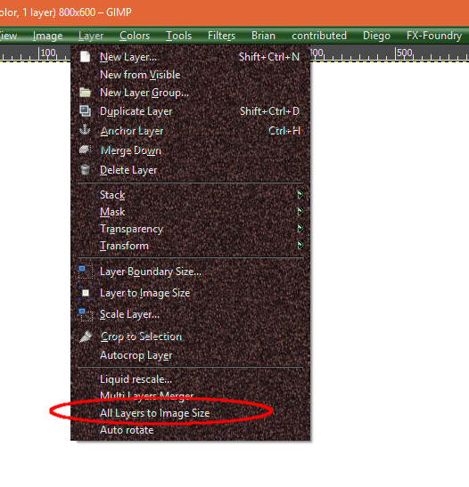Click the Merge Down icon
This screenshot has width=469, height=487.
point(86,150)
